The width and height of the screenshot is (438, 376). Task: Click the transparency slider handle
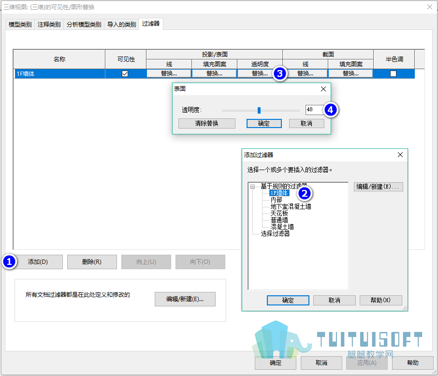pyautogui.click(x=259, y=110)
